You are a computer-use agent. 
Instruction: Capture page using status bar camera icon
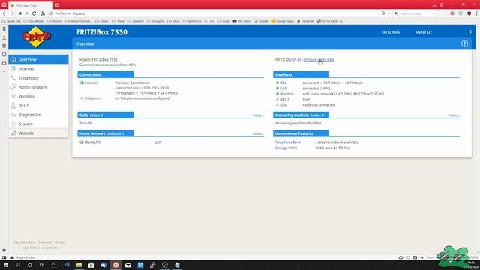pos(400,257)
